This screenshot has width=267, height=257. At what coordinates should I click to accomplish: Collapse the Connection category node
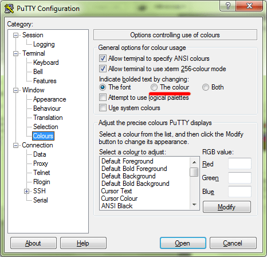point(15,145)
